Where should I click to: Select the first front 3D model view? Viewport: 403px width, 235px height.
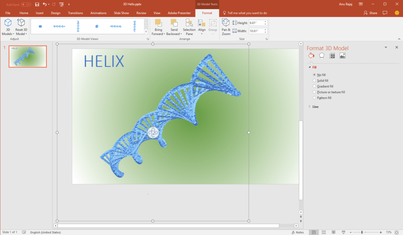[x=41, y=26]
